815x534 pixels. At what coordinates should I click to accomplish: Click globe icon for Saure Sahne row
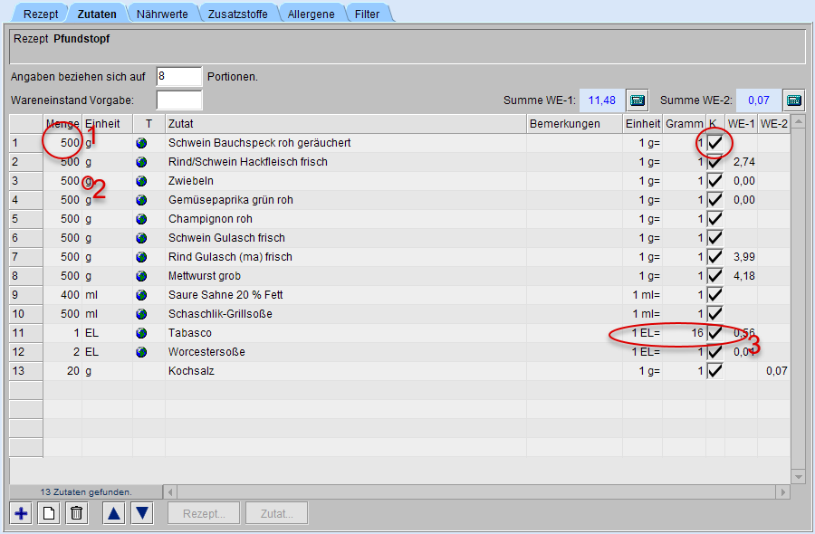(141, 295)
